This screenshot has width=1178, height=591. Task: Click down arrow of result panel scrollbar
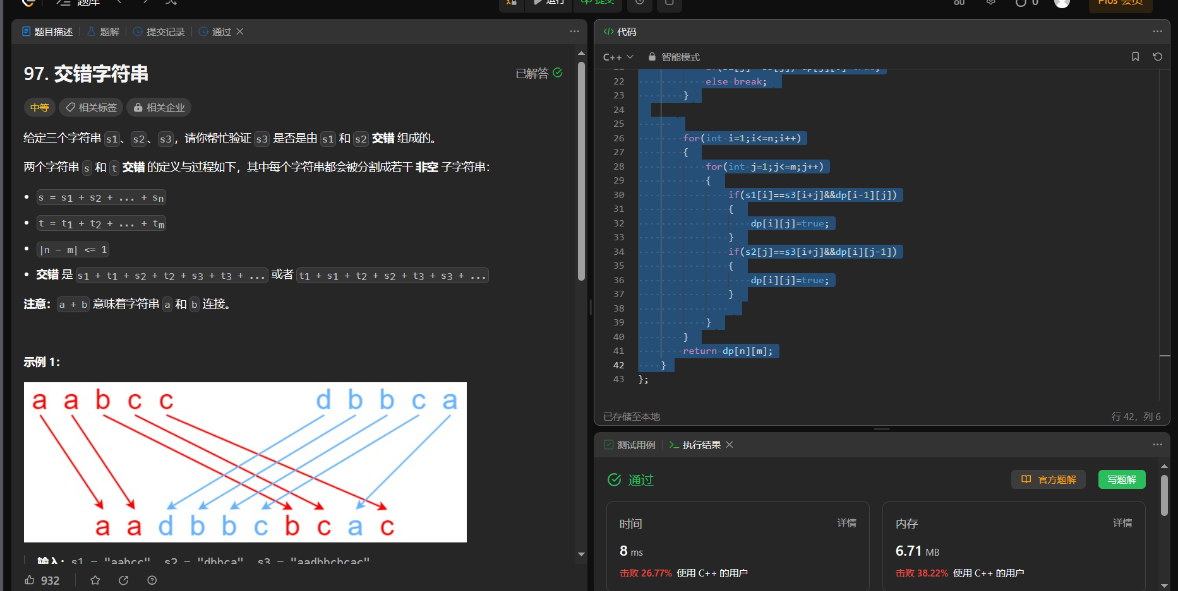1164,586
